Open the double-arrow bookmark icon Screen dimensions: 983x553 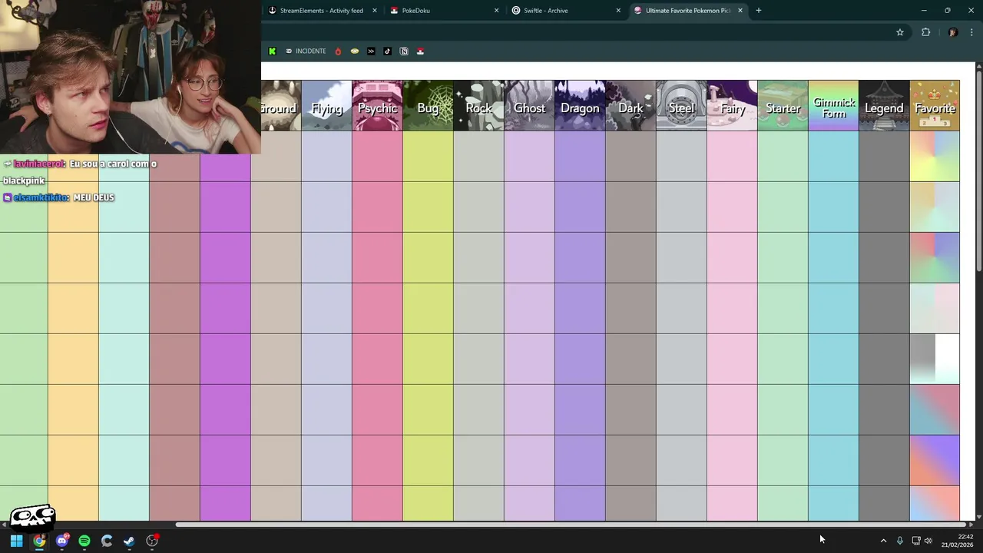click(371, 51)
